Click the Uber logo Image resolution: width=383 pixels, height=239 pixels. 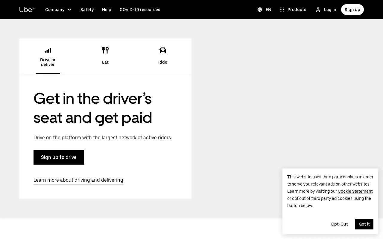(27, 10)
